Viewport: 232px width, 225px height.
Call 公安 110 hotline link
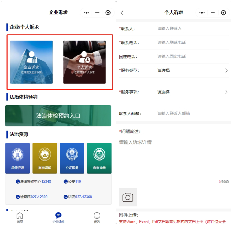pyautogui.click(x=72, y=182)
